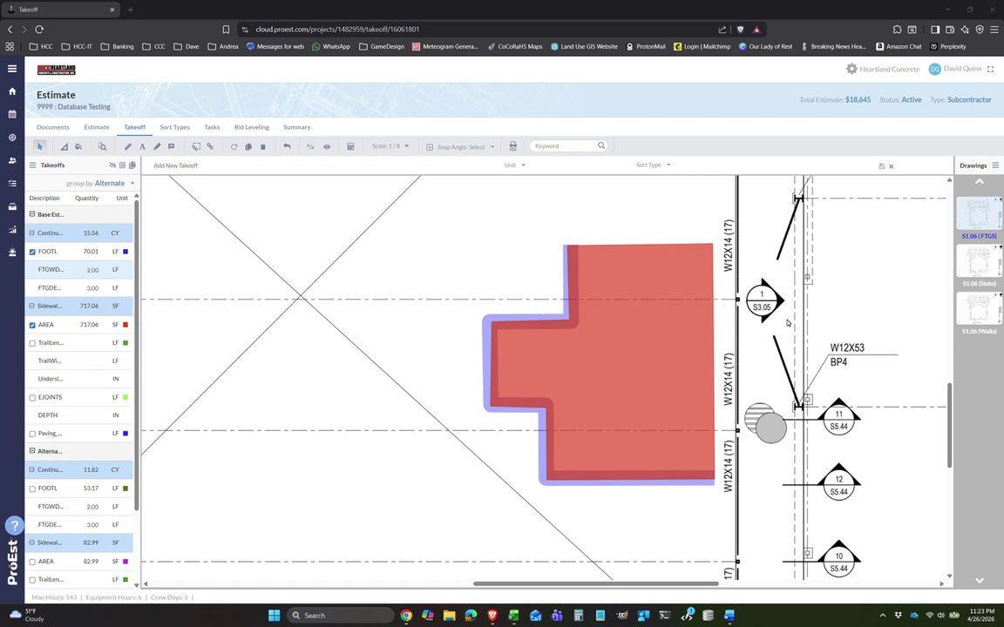Check the TrailLen takeoff checkbox
1004x627 pixels.
tap(32, 344)
